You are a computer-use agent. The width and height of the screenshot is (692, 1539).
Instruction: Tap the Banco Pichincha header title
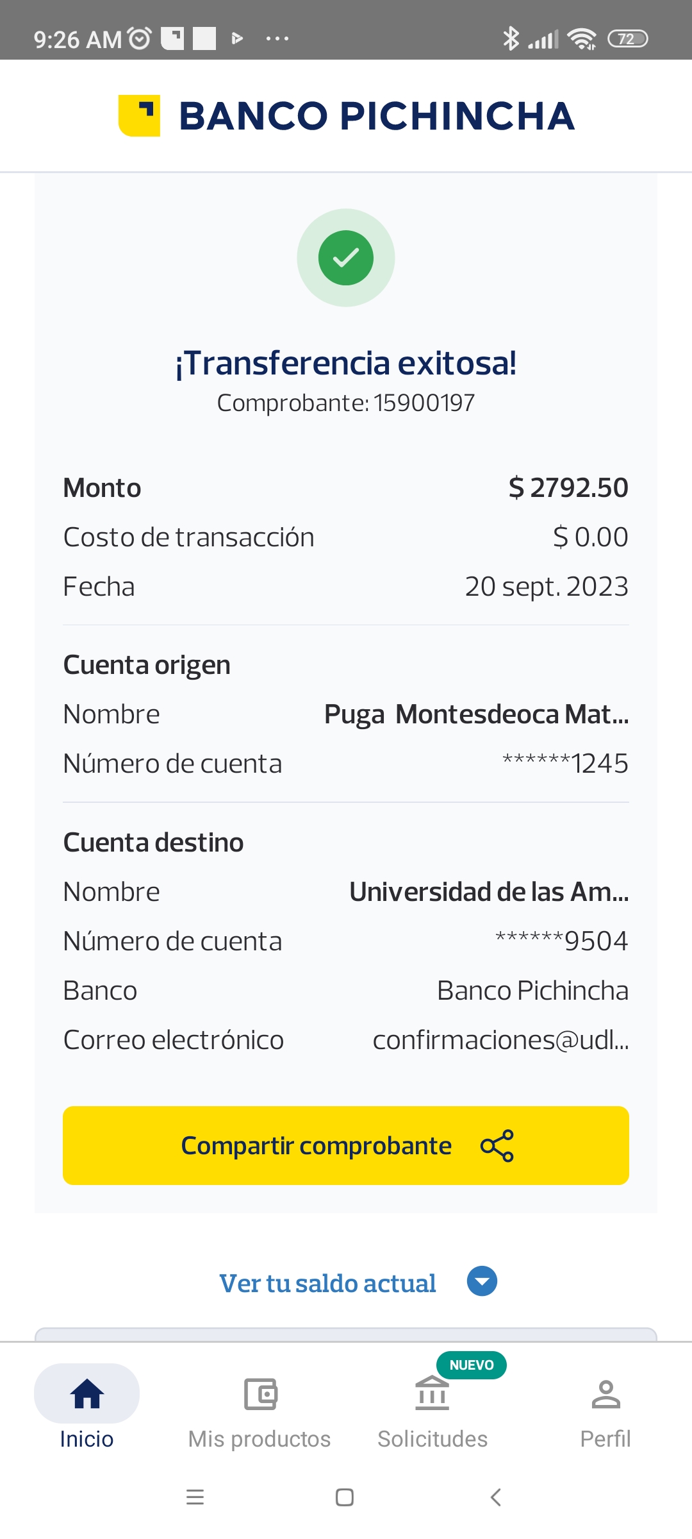tap(377, 116)
